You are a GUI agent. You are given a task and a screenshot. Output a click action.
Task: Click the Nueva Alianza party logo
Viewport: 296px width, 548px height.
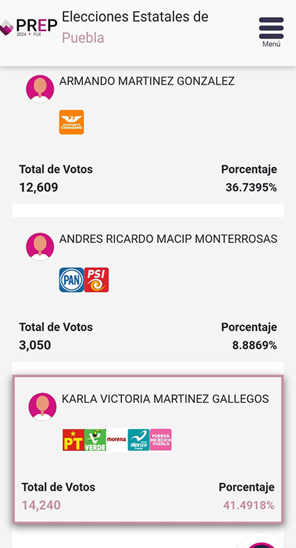tap(139, 440)
